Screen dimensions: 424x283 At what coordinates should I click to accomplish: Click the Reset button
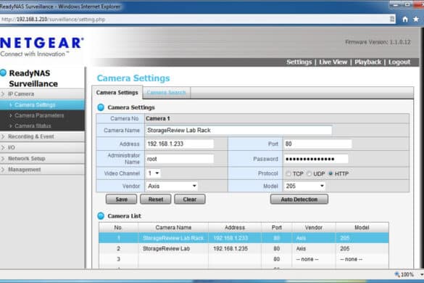pos(156,200)
